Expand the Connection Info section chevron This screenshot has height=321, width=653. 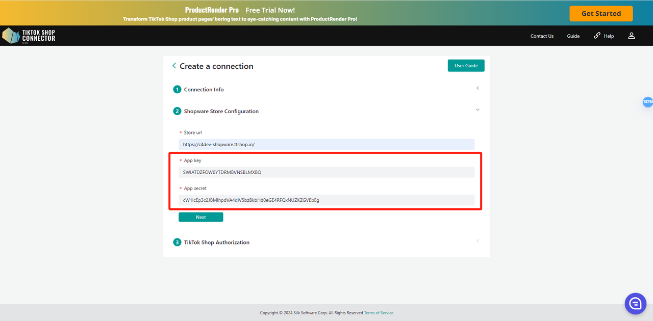[x=478, y=88]
